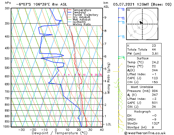Click the Most Unstable CIN value 34
Screen dimensions: 174x135
tap(154, 107)
